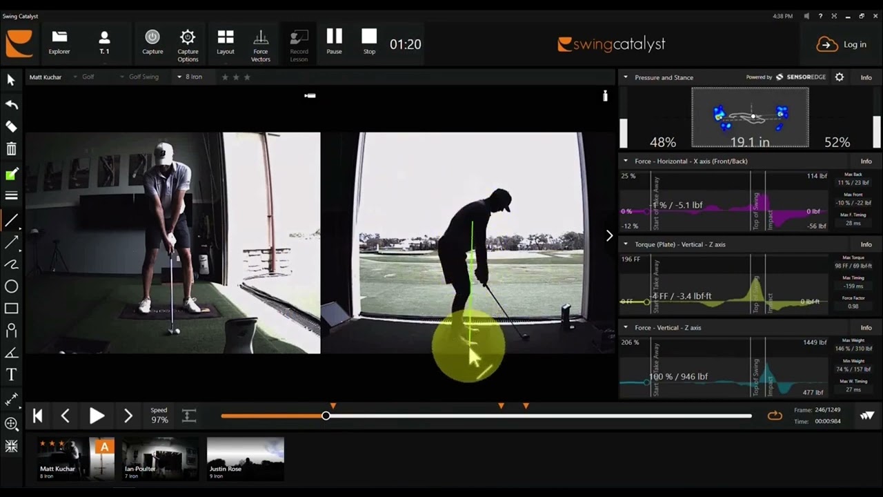This screenshot has height=497, width=883.
Task: Click Info on Force Horizontal panel
Action: (866, 162)
